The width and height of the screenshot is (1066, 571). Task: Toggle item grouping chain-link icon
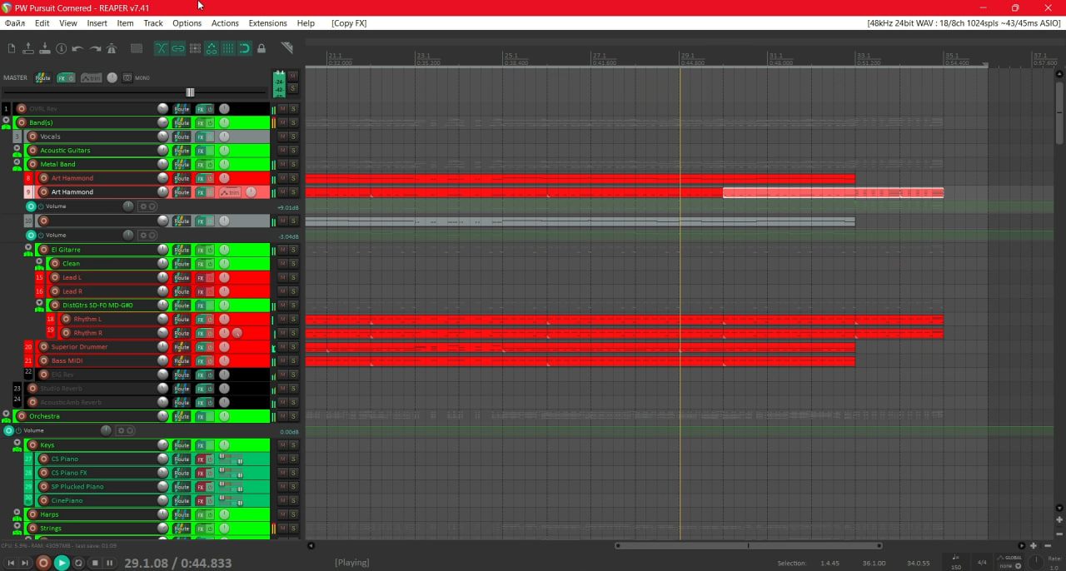coord(177,48)
